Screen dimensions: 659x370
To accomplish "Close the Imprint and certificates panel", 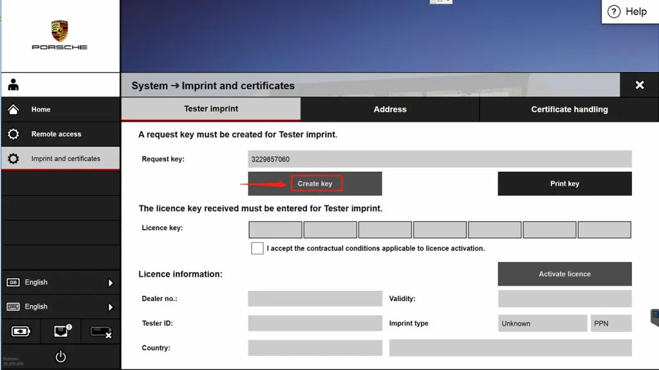I will (x=639, y=85).
